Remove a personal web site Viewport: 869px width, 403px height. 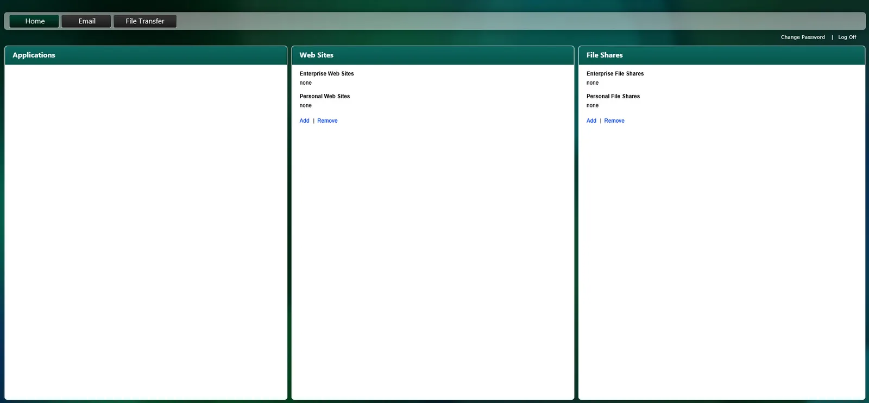click(328, 121)
